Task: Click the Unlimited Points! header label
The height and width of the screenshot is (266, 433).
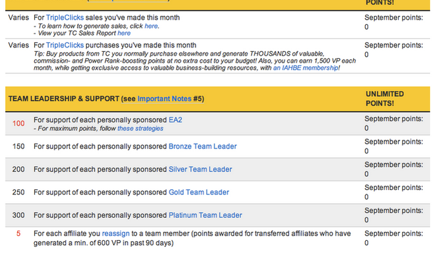Action: pyautogui.click(x=385, y=99)
